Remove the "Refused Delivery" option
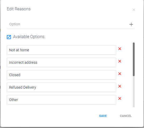 click(120, 86)
